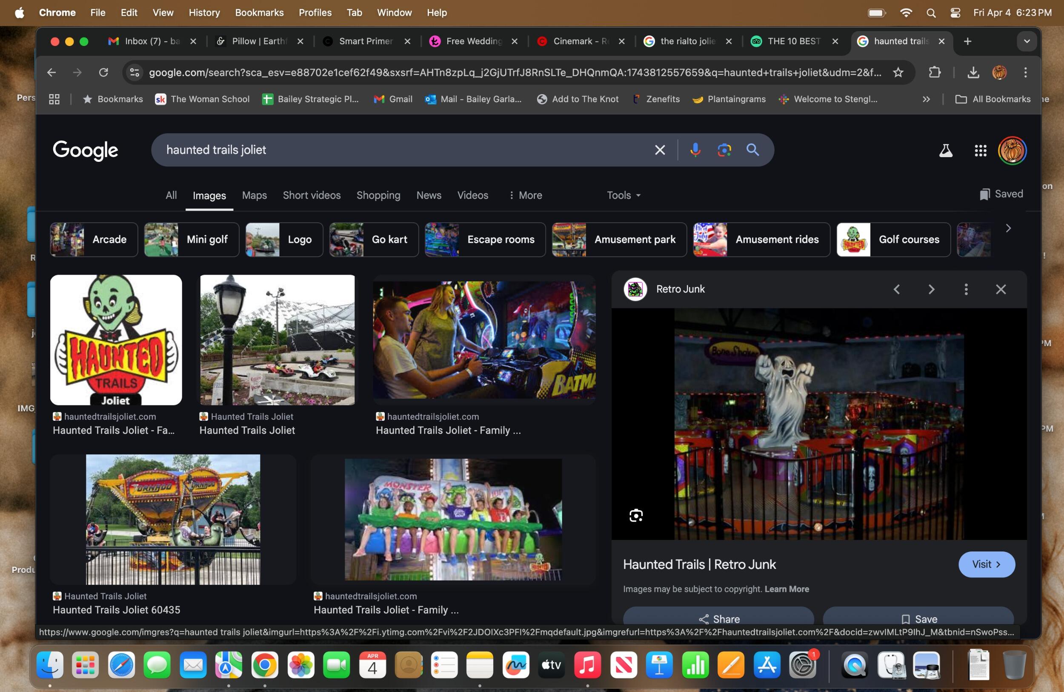
Task: Select the Amusement park filter chip
Action: [x=619, y=240]
